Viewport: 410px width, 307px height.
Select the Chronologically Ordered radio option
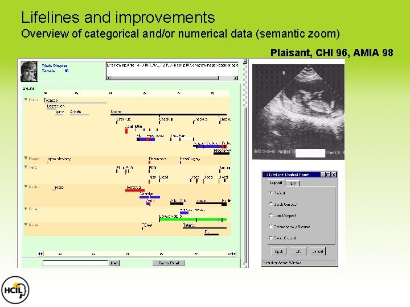tap(270, 227)
